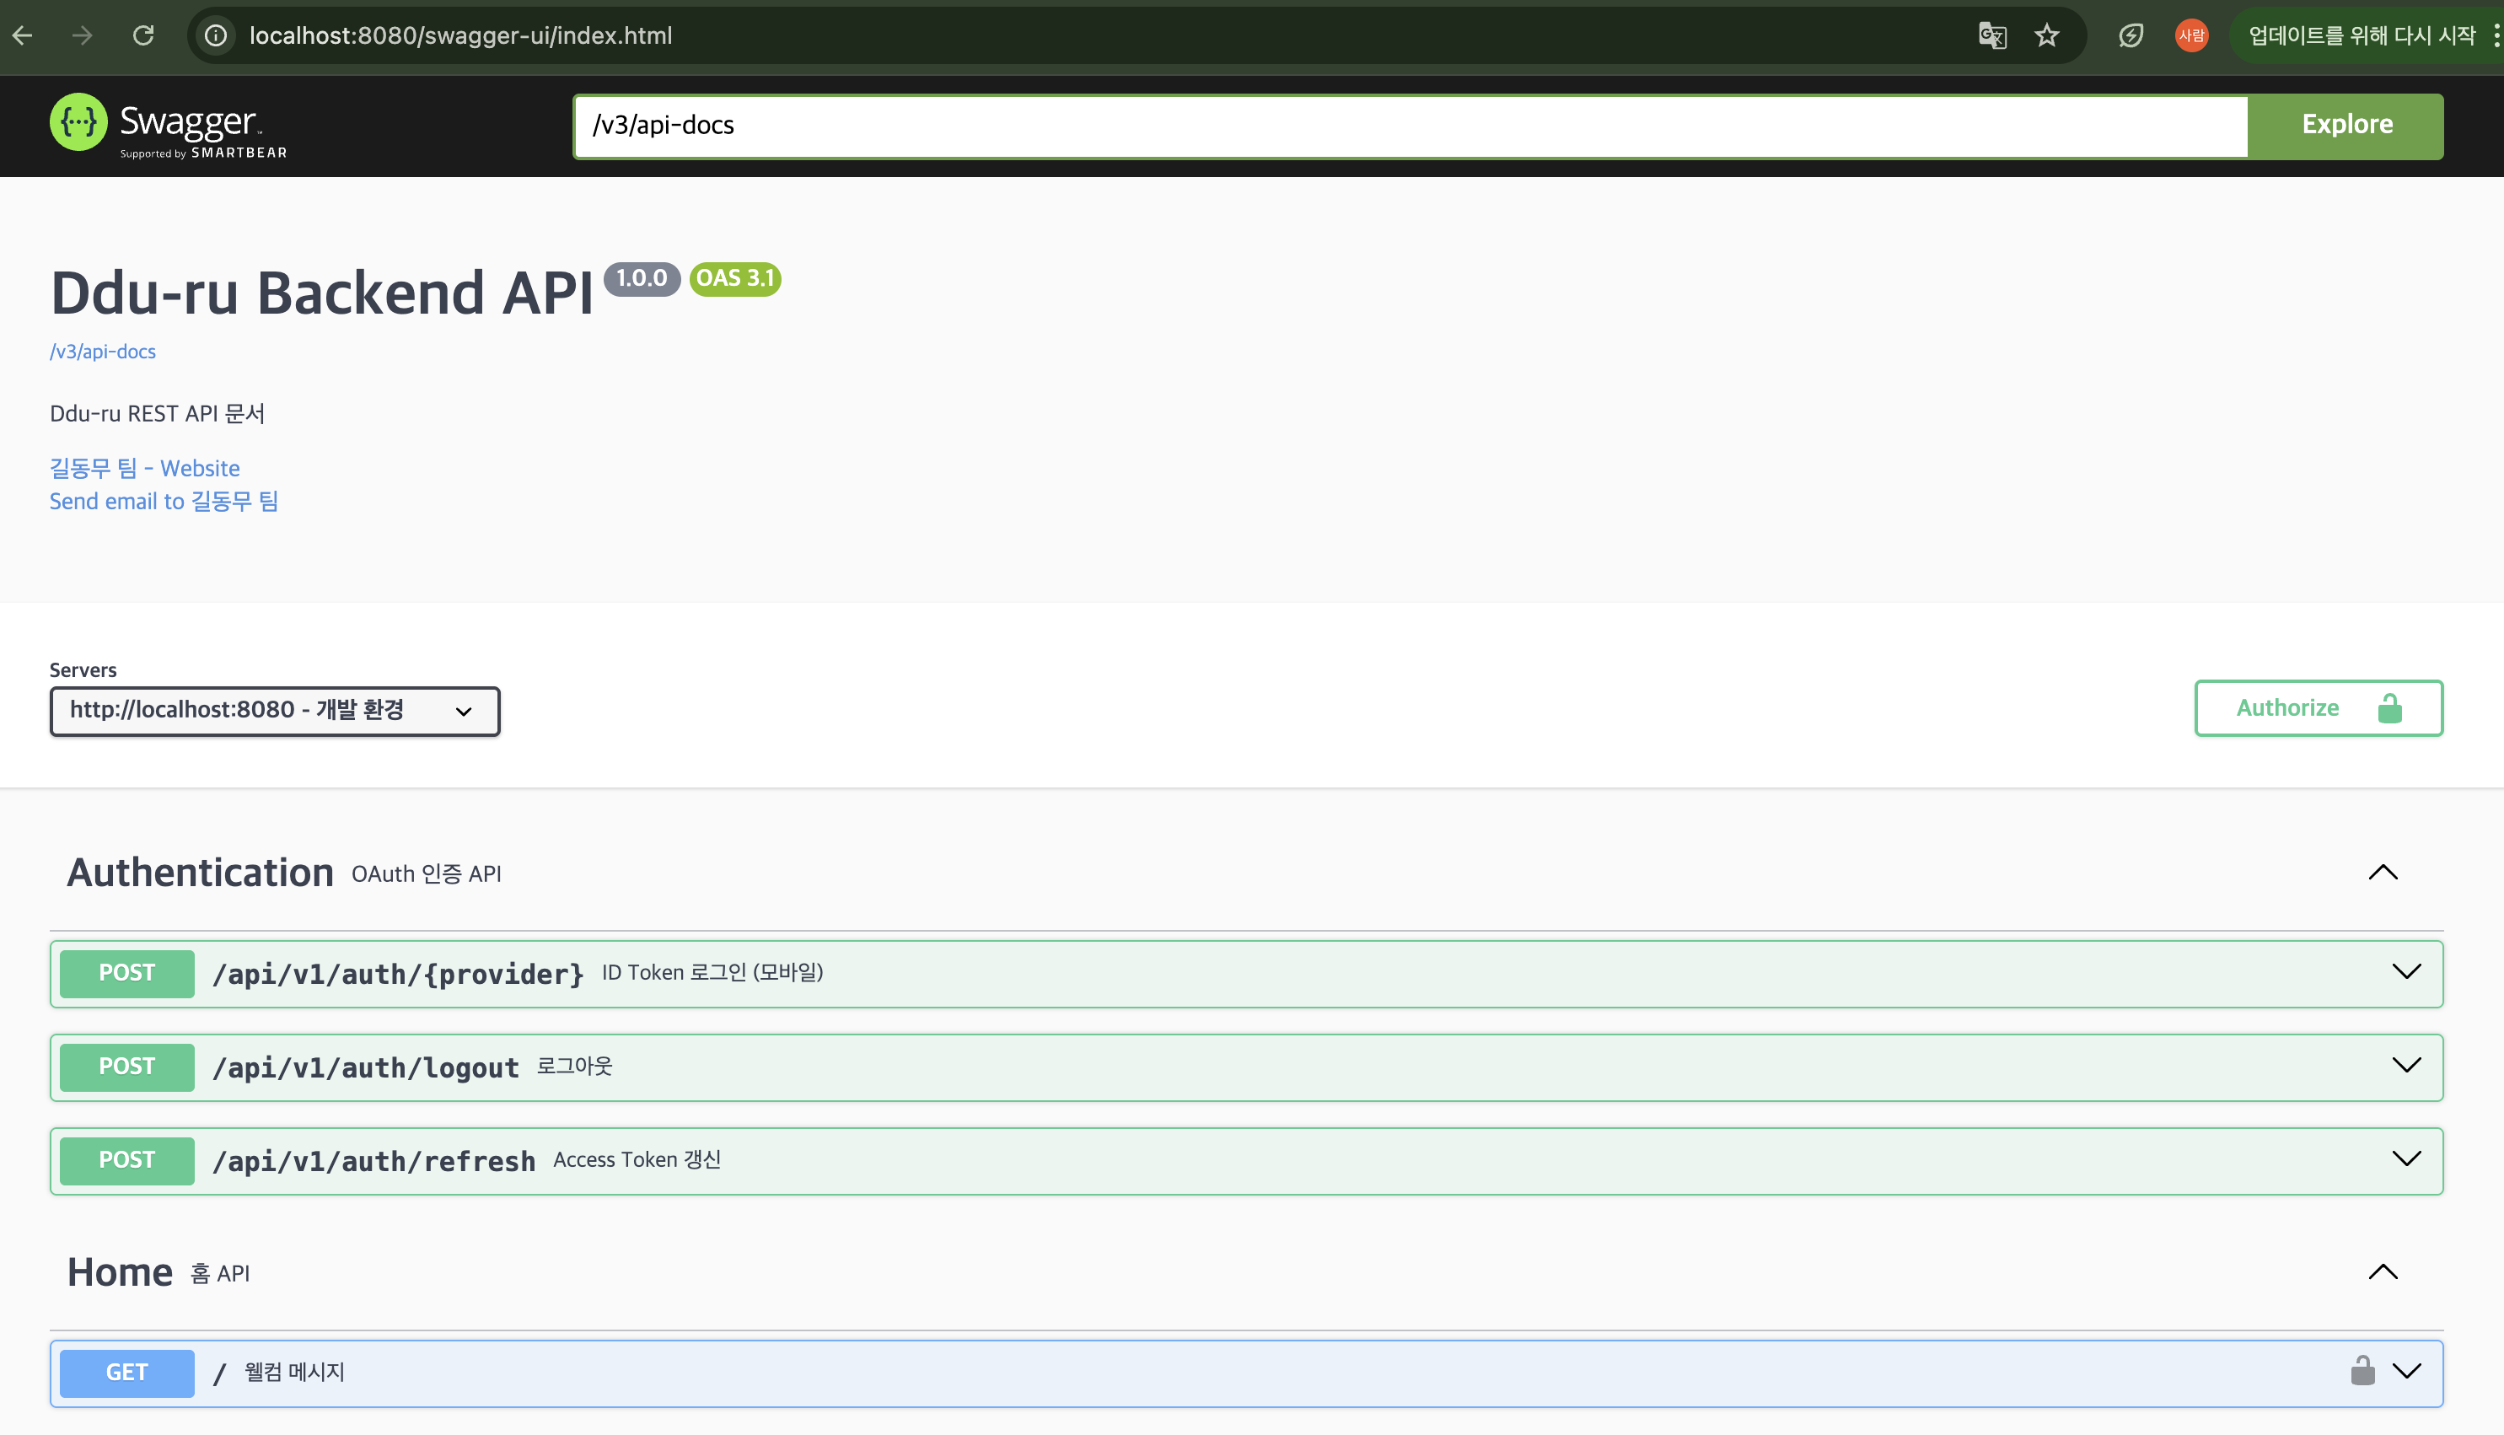The height and width of the screenshot is (1435, 2504).
Task: Open the user profile avatar in browser
Action: (2190, 35)
